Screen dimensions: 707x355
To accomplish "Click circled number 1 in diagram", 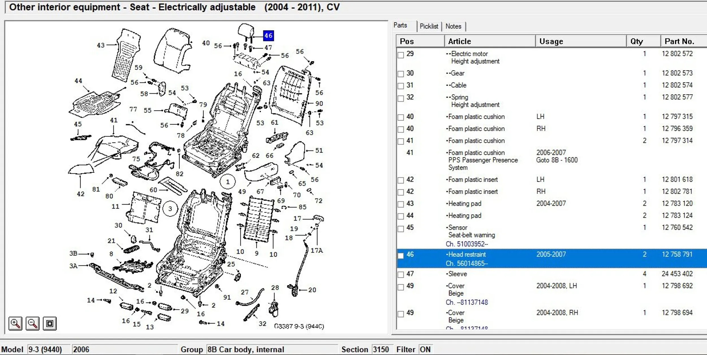I will [x=228, y=182].
